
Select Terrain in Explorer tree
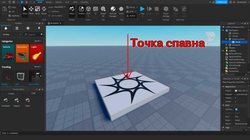pyautogui.click(x=235, y=36)
